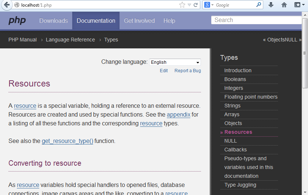
Task: Open Callbacks in the Types sidebar
Action: pos(235,150)
